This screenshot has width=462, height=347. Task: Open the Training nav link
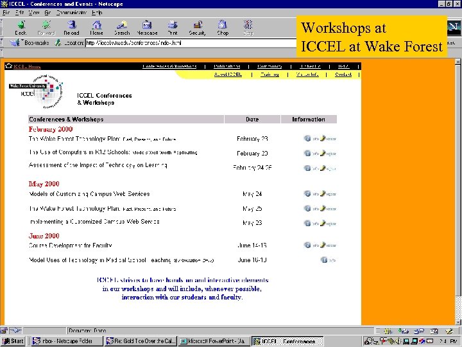(x=269, y=75)
